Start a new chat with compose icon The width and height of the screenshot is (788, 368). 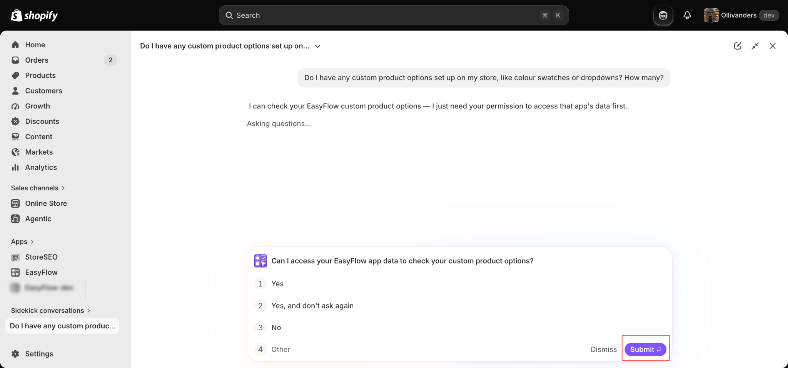(x=738, y=46)
